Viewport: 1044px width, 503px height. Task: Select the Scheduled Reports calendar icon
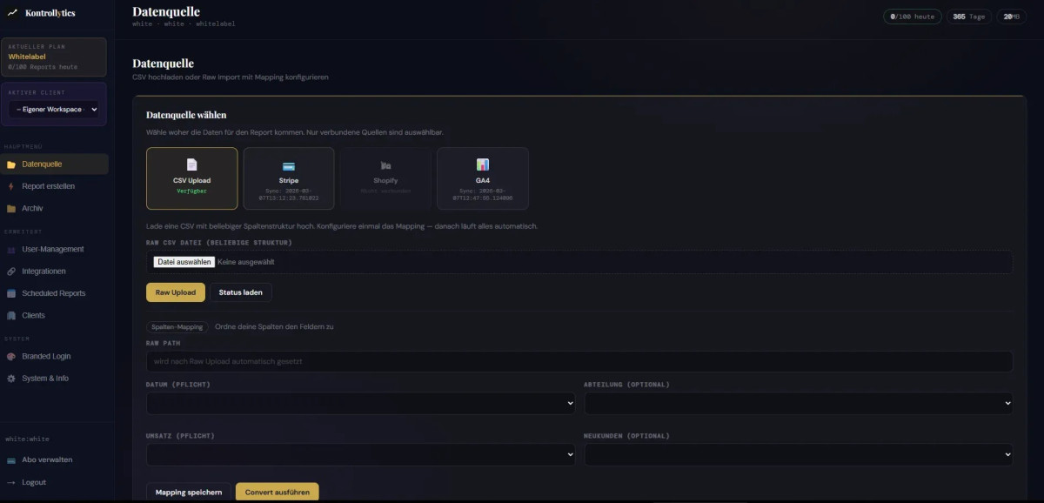10,293
